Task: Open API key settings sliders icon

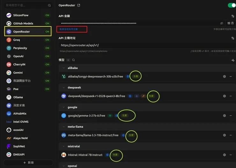Action: pyautogui.click(x=233, y=16)
